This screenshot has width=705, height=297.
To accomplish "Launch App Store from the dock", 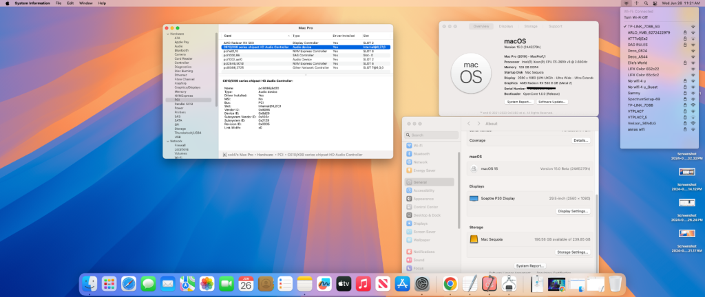I will click(403, 283).
